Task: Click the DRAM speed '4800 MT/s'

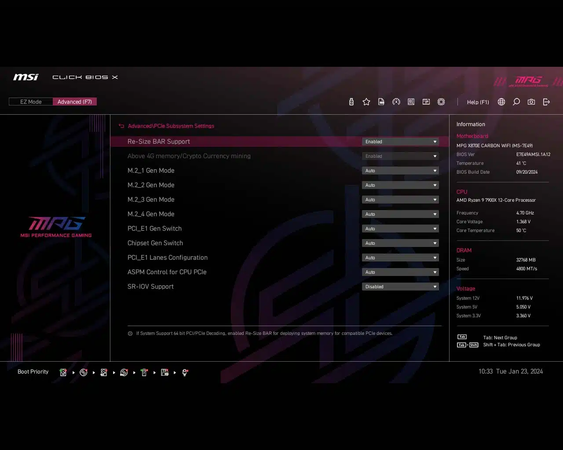Action: (x=526, y=269)
